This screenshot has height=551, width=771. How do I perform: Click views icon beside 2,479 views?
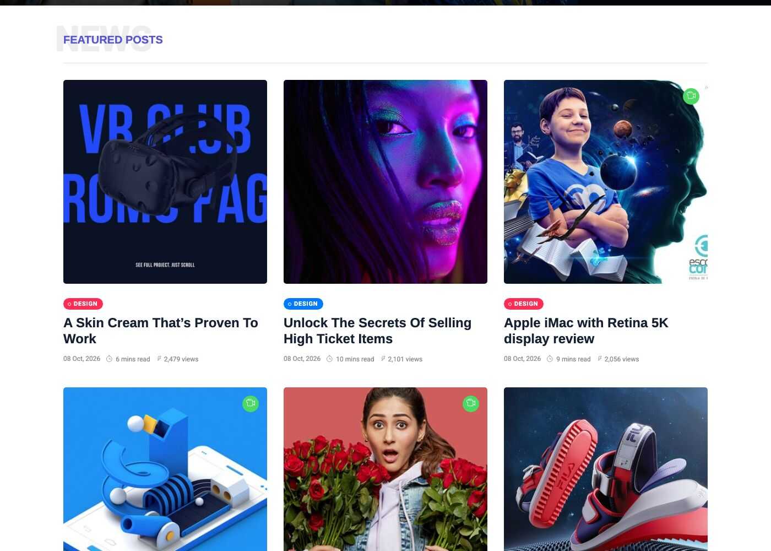159,359
